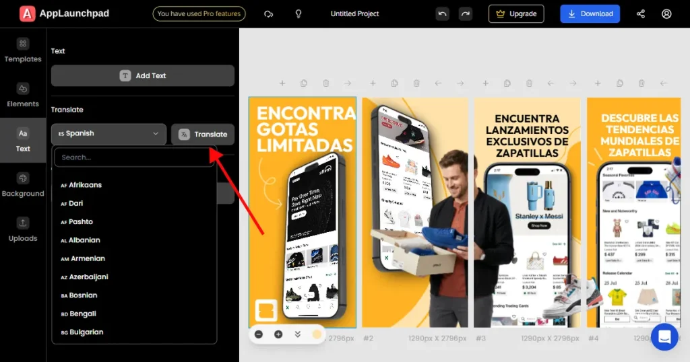The height and width of the screenshot is (362, 690).
Task: Select the DESCUBRE LAS TENDENCIAS screenshot
Action: 633,212
